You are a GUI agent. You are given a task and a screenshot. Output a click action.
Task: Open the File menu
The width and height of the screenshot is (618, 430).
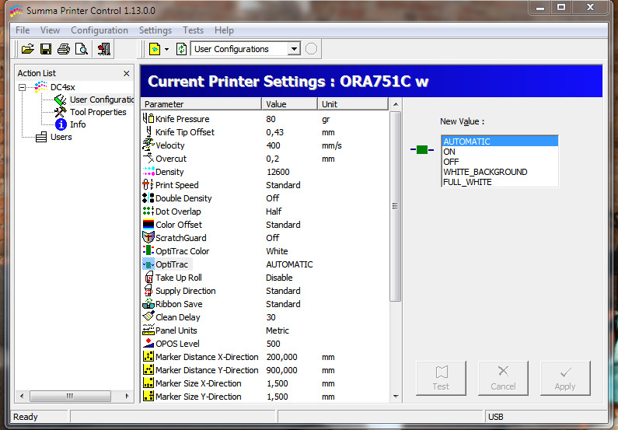pyautogui.click(x=23, y=30)
